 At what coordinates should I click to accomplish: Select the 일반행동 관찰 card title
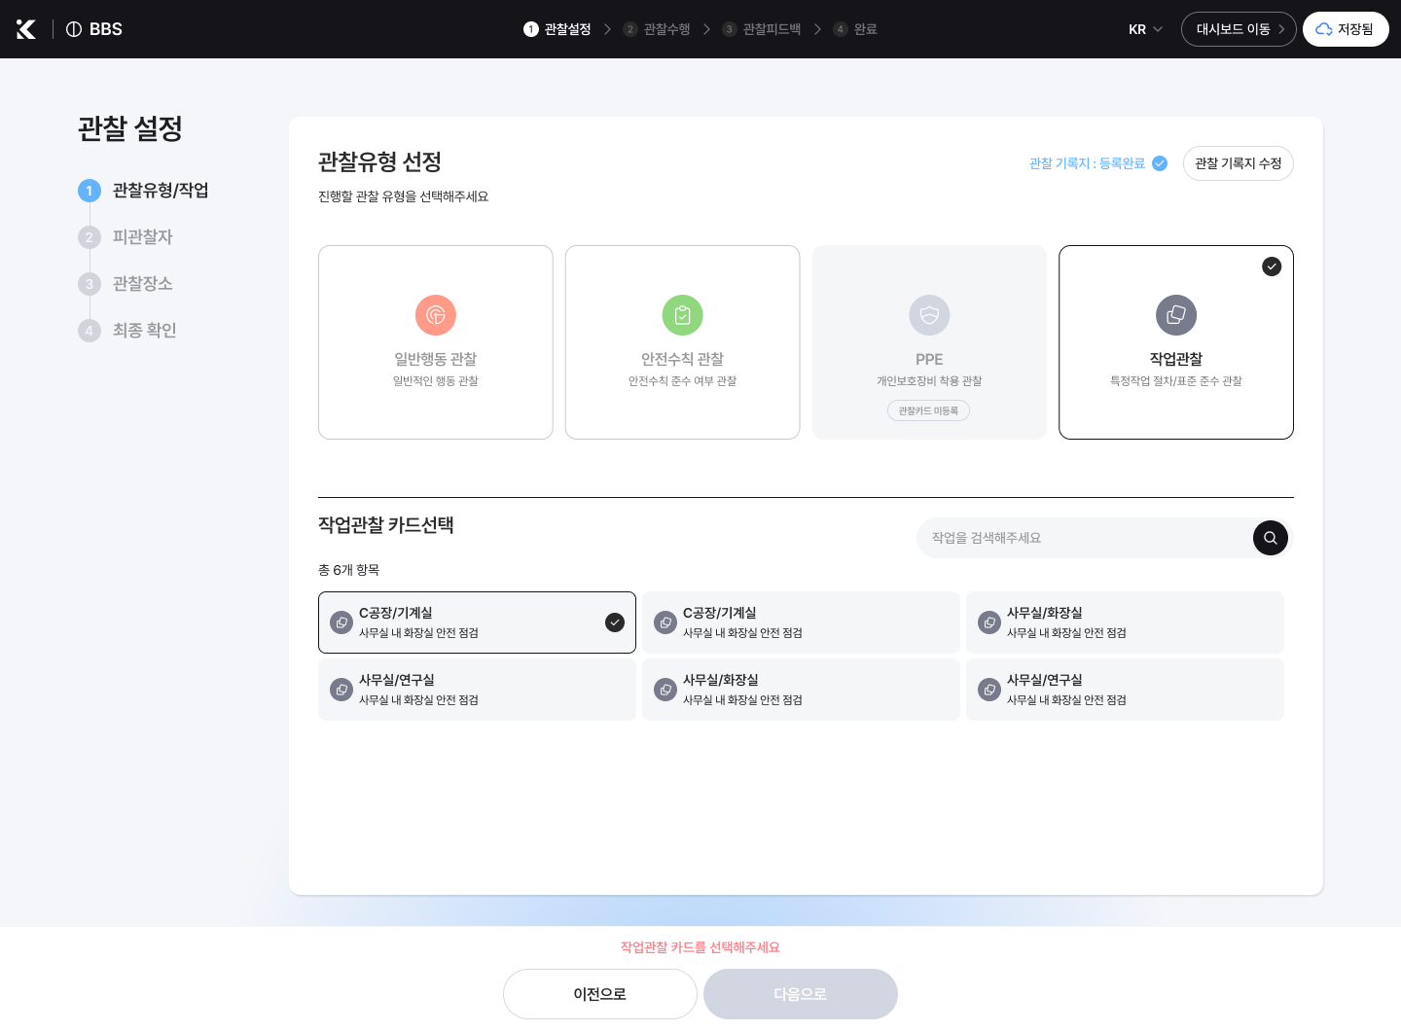click(436, 359)
